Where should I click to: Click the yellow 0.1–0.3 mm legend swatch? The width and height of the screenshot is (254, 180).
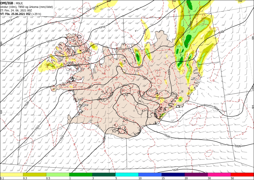tap(11, 175)
